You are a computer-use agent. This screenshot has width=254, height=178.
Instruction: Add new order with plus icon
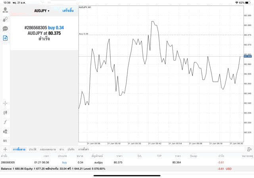point(5,149)
